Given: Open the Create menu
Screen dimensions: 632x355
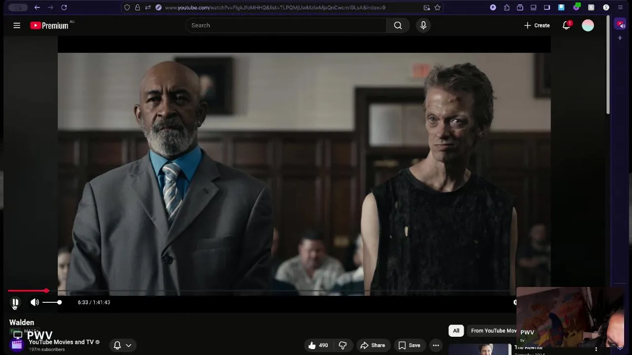Looking at the screenshot, I should (x=537, y=25).
